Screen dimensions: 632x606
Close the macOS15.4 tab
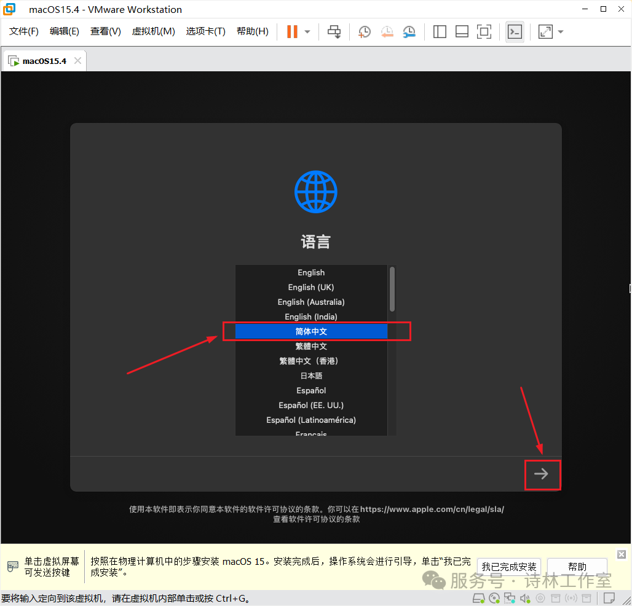point(78,61)
